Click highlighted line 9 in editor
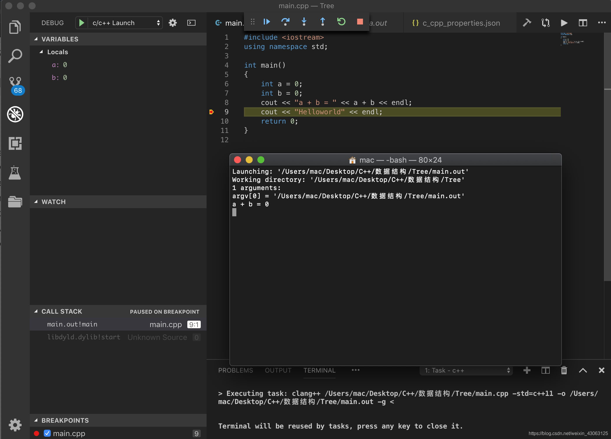This screenshot has width=611, height=439. (402, 112)
